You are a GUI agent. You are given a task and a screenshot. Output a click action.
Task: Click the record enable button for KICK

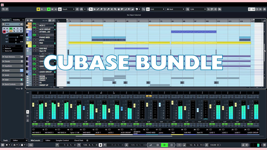(4, 31)
